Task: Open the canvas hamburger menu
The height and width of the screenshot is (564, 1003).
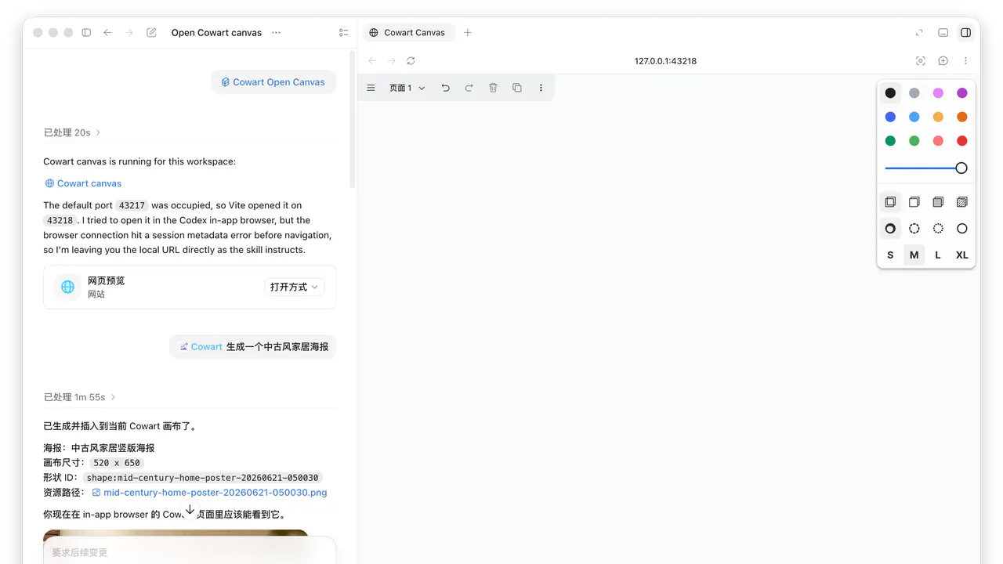Action: pos(371,88)
